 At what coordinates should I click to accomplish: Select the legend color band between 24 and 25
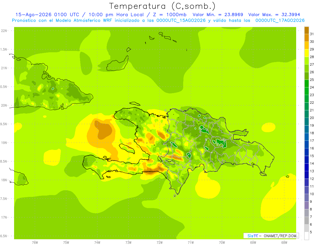pos(307,83)
